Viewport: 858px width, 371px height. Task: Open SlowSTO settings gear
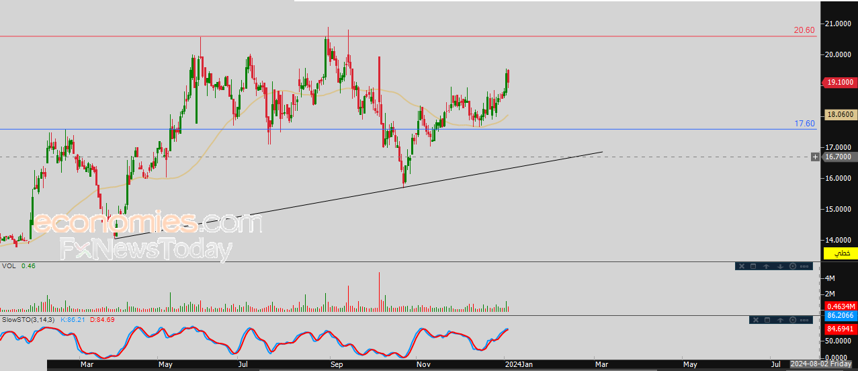click(793, 320)
